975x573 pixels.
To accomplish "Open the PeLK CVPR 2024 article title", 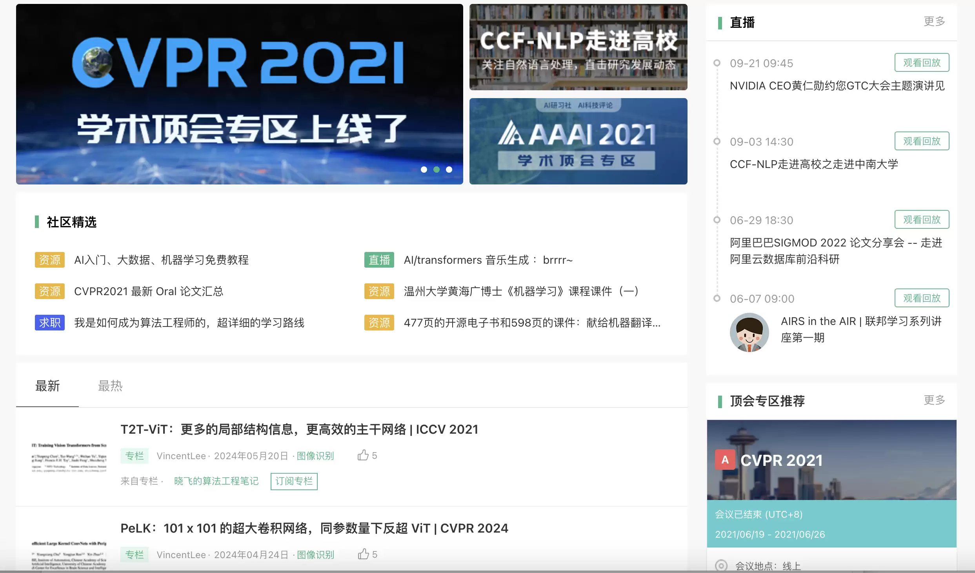I will [314, 528].
